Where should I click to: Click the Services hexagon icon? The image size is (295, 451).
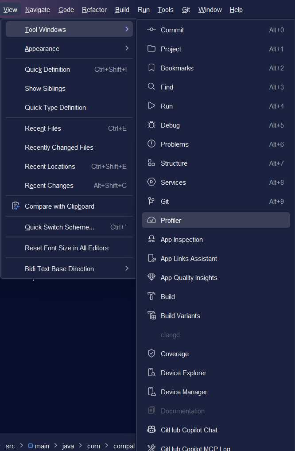[151, 182]
